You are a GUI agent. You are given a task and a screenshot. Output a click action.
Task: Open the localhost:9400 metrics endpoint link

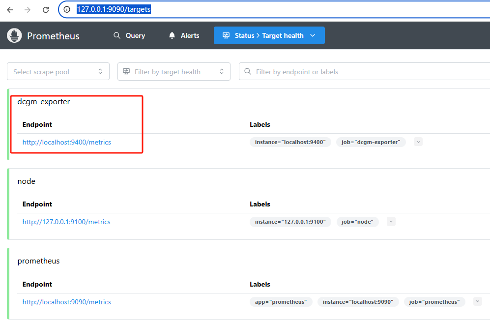(67, 142)
